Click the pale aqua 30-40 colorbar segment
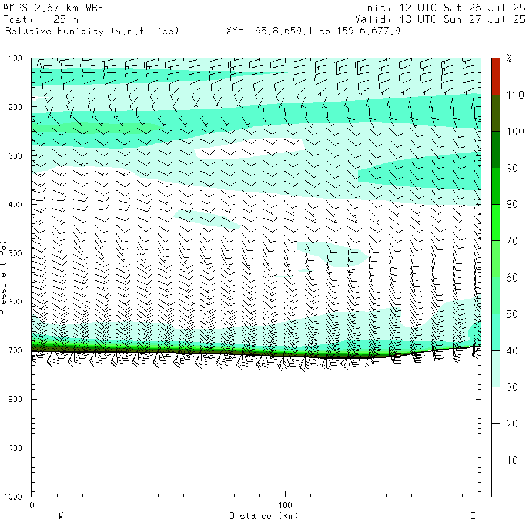 [495, 369]
